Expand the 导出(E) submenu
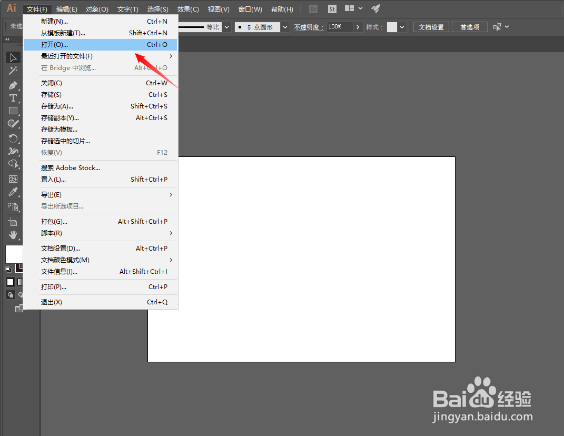The width and height of the screenshot is (564, 436). click(101, 195)
